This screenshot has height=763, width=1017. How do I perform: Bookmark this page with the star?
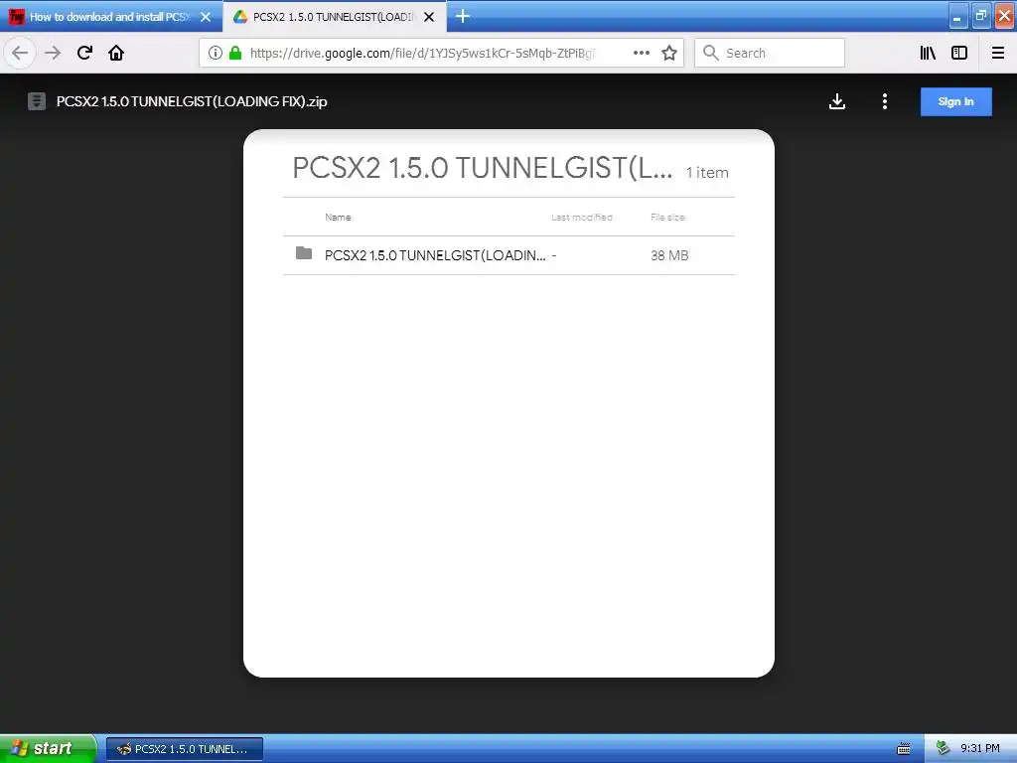click(669, 54)
